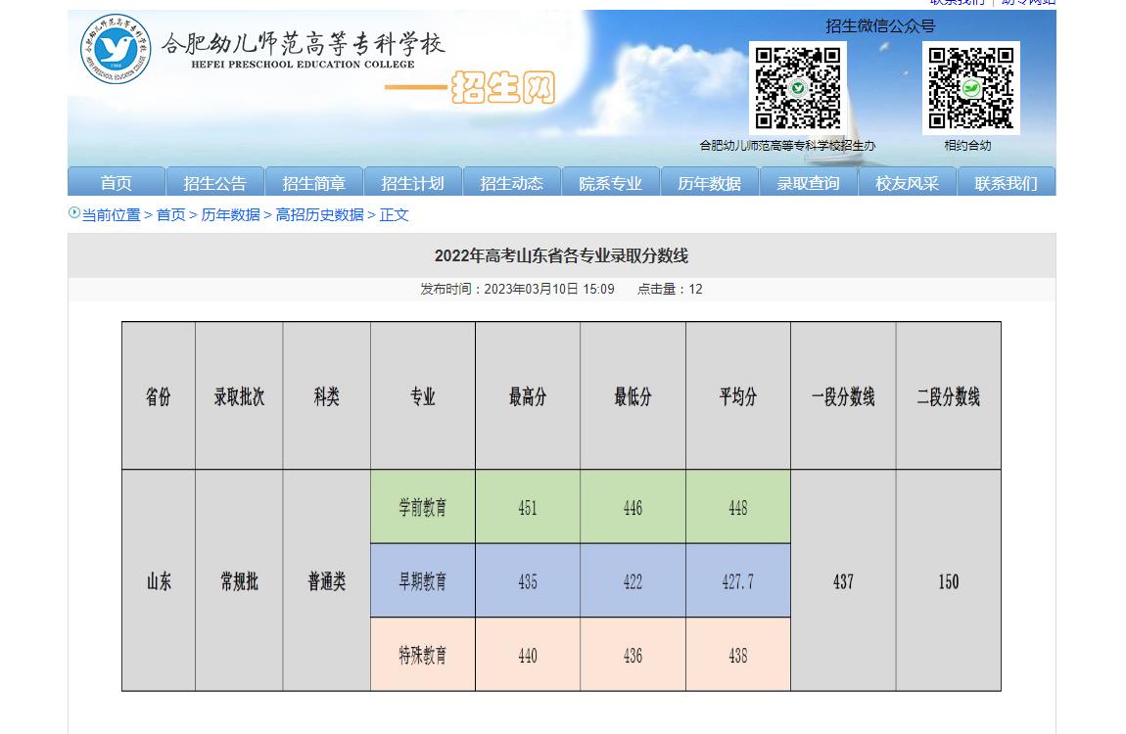Click the 相约合幼 QR code

[971, 87]
